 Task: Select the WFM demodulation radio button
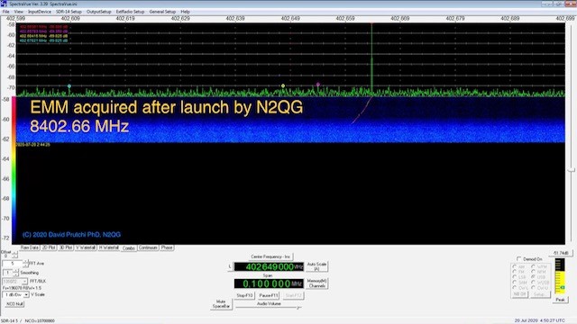533,266
